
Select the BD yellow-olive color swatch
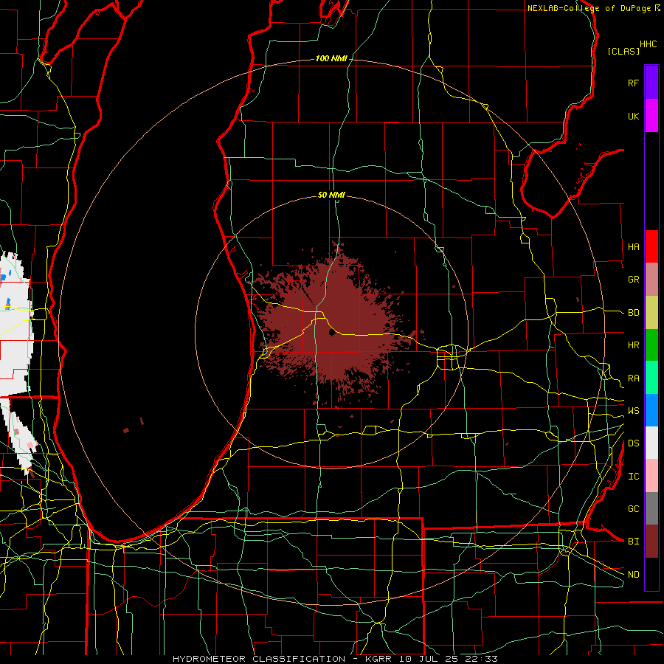(x=651, y=313)
